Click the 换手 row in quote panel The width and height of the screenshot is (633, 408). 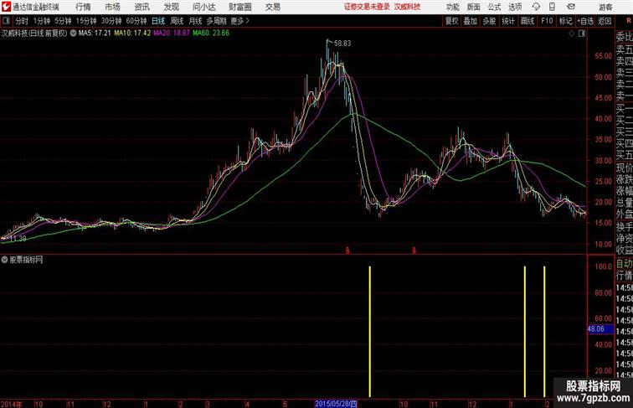tap(624, 226)
